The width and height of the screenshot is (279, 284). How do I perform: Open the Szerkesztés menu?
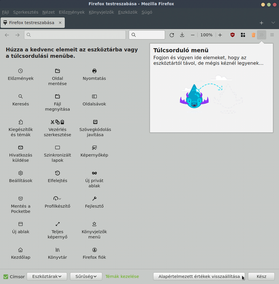[26, 12]
